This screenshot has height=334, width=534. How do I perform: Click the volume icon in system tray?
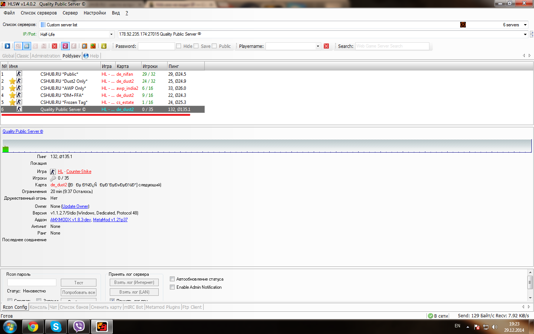(494, 327)
